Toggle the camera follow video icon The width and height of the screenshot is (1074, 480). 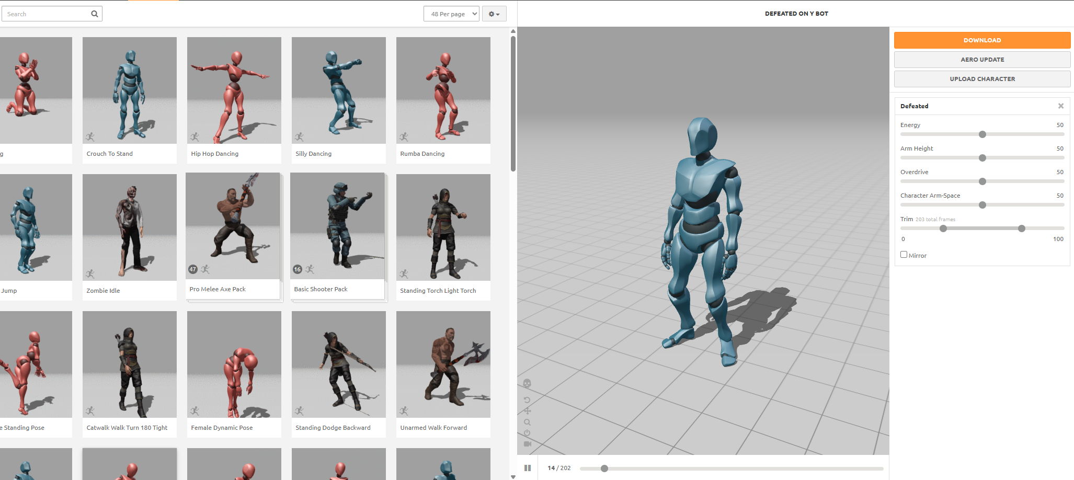coord(527,444)
